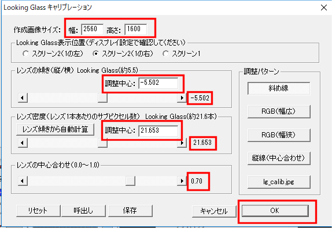The width and height of the screenshot is (332, 228).
Task: Click the 高さ (height) input field showing 1600
Action: point(136,29)
